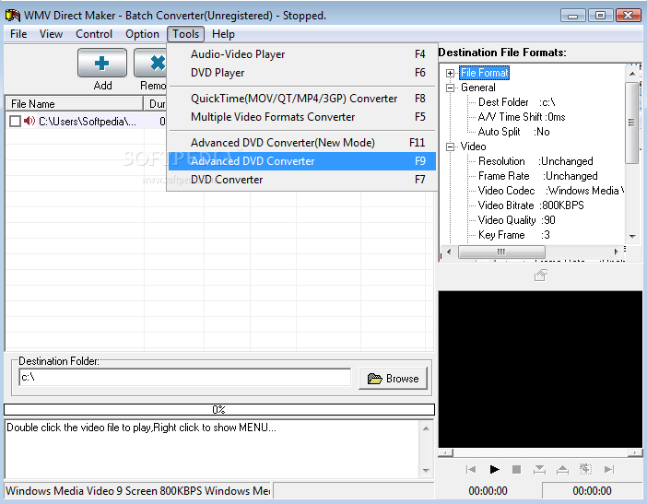Click the Add file toolbar button
Image resolution: width=647 pixels, height=504 pixels.
[x=102, y=63]
